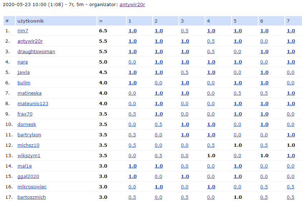Open mateunio123 player profile
Image resolution: width=302 pixels, height=202 pixels.
pyautogui.click(x=33, y=104)
